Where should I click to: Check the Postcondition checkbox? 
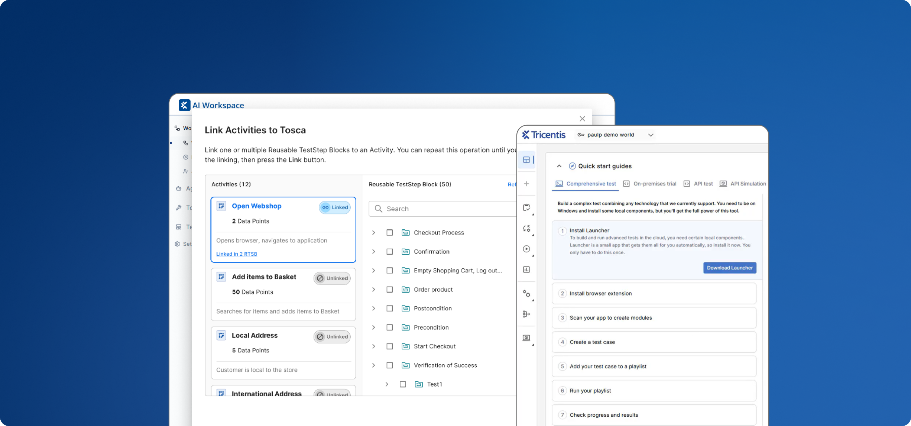[390, 309]
